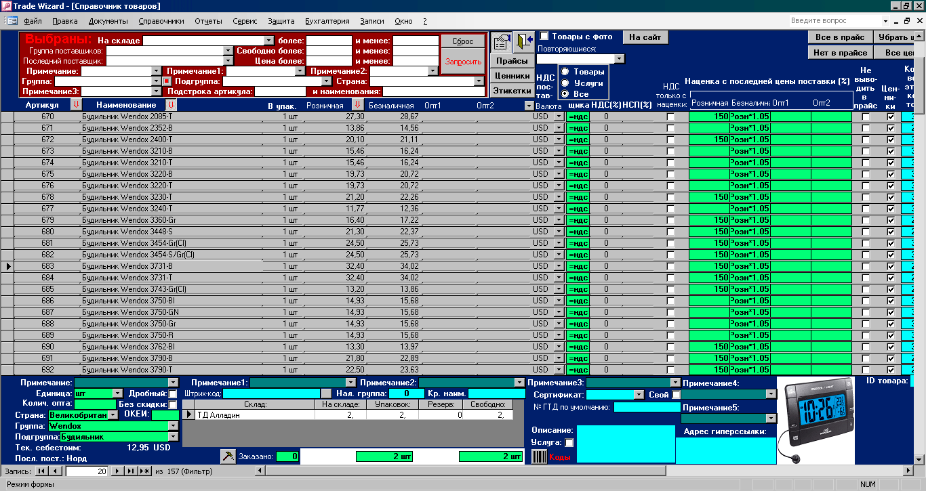Select the Все radio button
926x491 pixels.
(565, 94)
